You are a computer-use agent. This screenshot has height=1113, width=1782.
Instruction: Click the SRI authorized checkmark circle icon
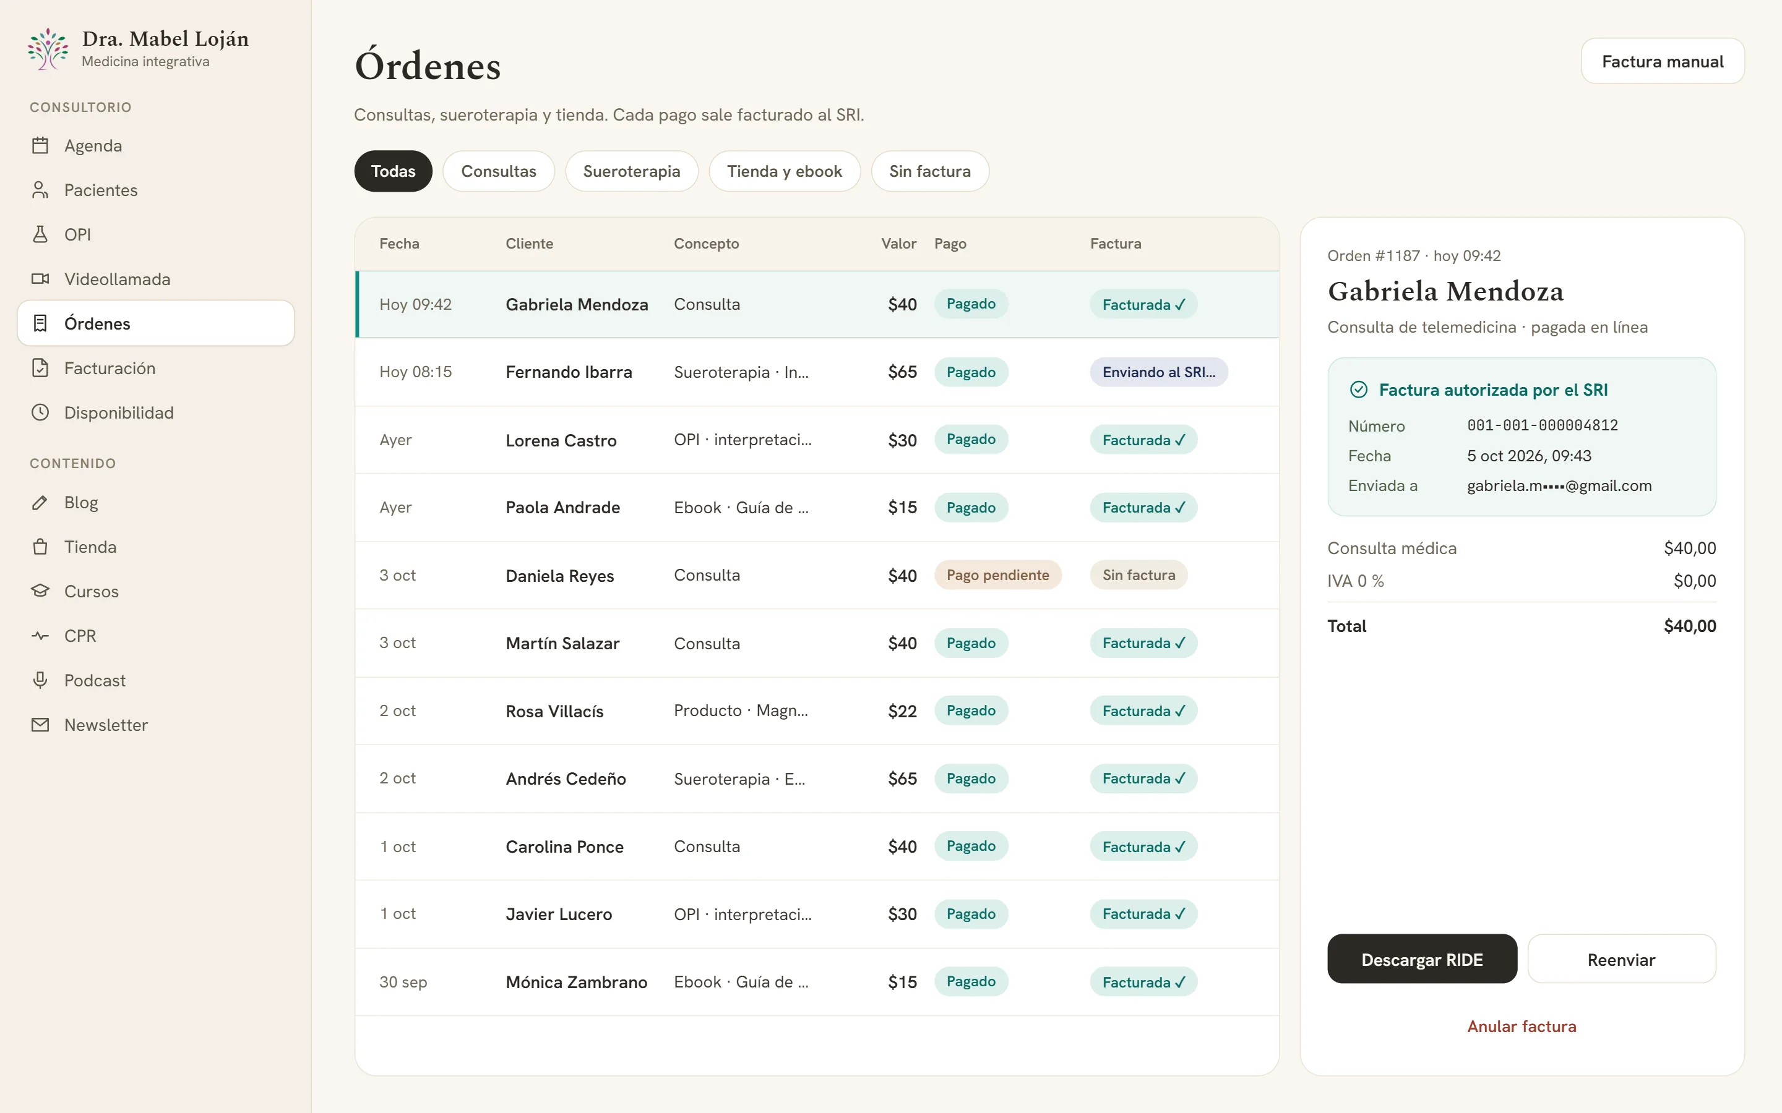[1359, 390]
